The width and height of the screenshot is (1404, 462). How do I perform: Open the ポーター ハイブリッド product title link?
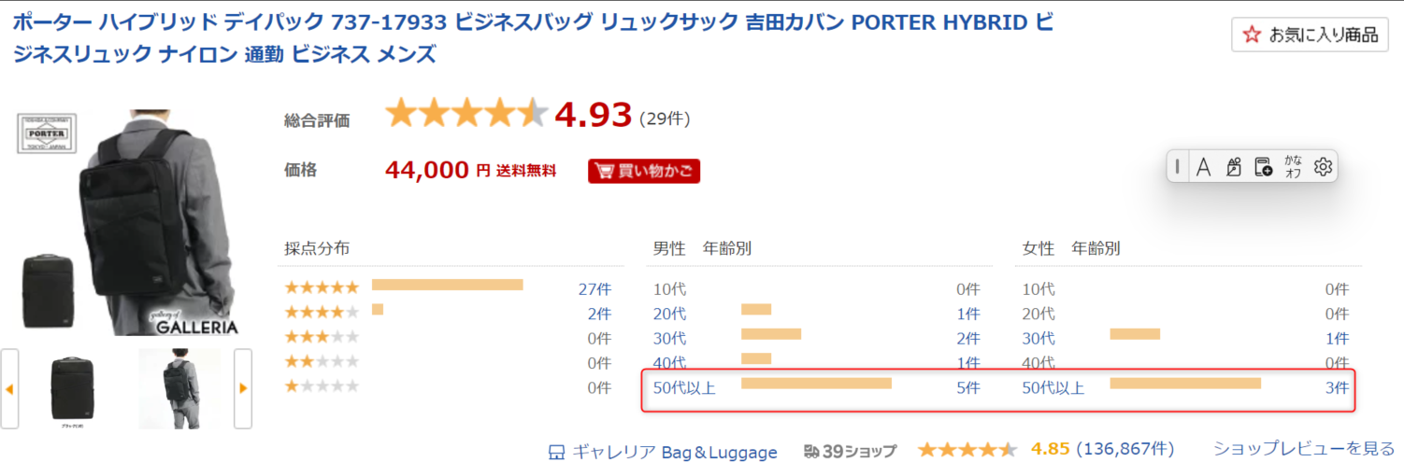coord(533,38)
